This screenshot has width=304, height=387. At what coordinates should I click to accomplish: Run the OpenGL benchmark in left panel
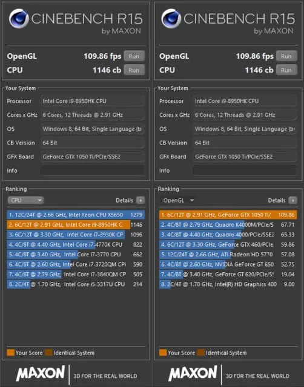(134, 56)
